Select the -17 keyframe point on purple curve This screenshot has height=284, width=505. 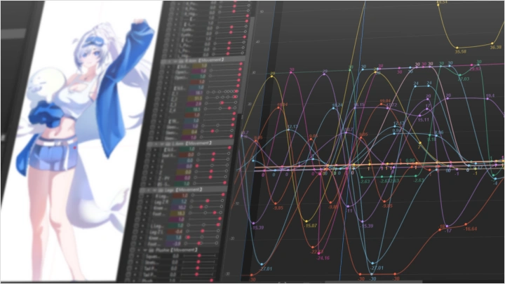(447, 226)
